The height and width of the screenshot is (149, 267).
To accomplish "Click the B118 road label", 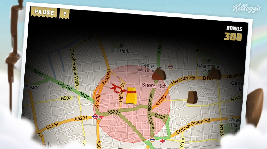I will tap(236, 99).
